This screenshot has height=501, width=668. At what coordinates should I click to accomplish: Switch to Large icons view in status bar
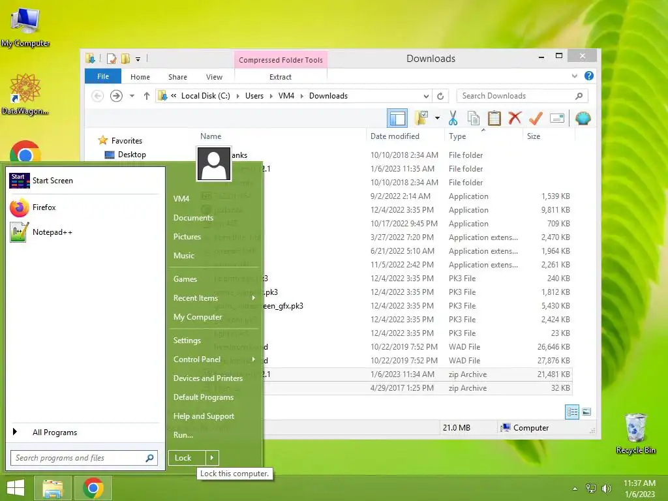coord(586,412)
